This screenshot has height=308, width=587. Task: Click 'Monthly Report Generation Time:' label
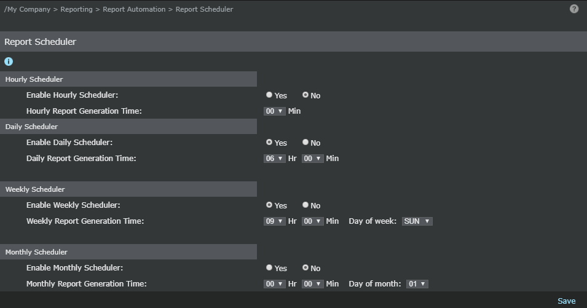click(x=87, y=284)
